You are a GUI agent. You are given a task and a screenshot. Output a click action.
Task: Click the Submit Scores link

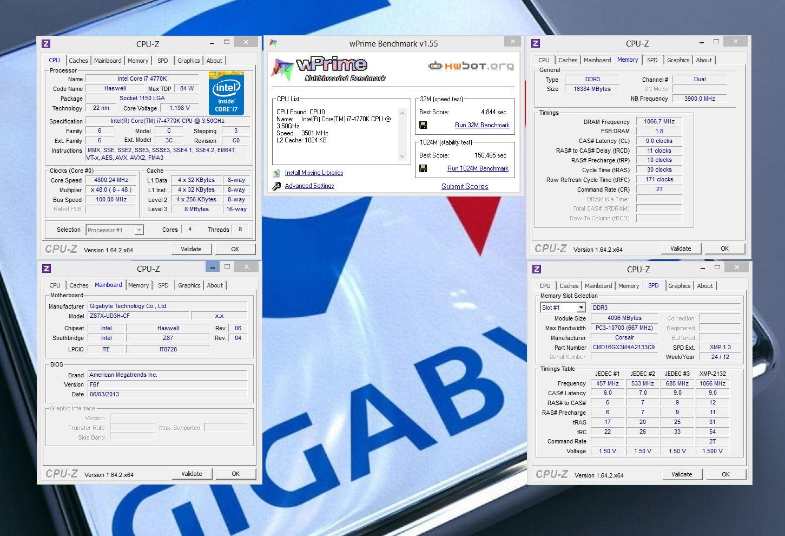(465, 186)
